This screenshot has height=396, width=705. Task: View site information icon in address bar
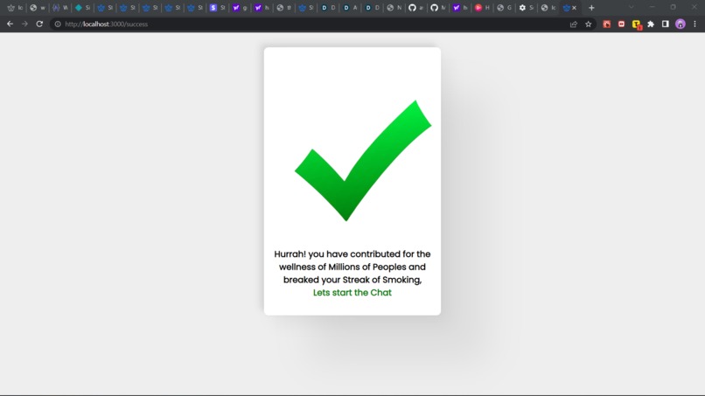58,24
